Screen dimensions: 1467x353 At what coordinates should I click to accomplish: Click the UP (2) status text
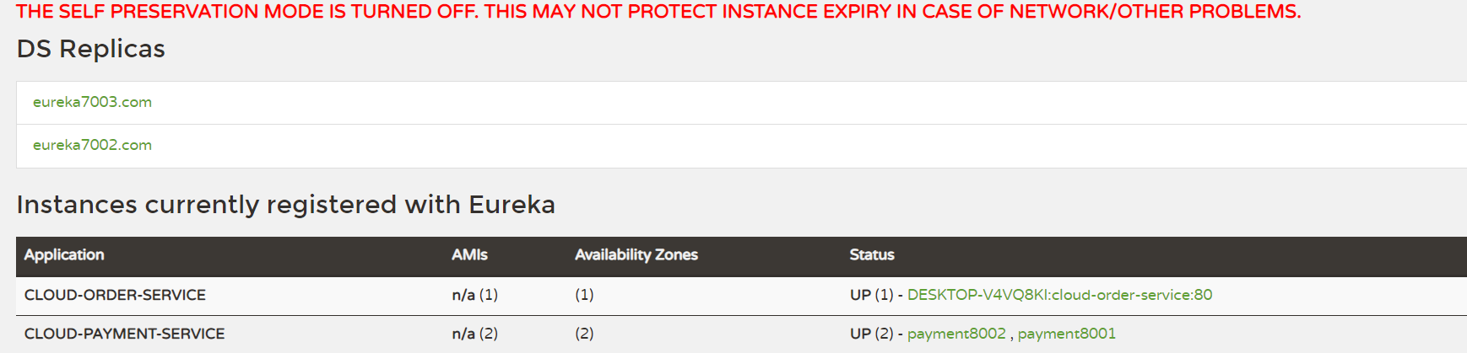[871, 334]
